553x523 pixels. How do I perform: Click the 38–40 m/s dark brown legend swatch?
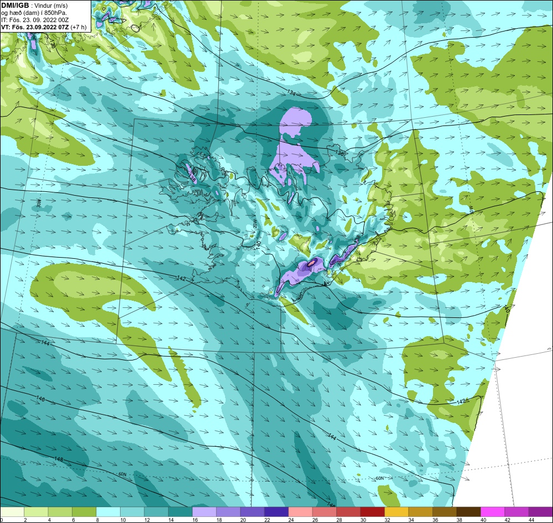[x=468, y=512]
